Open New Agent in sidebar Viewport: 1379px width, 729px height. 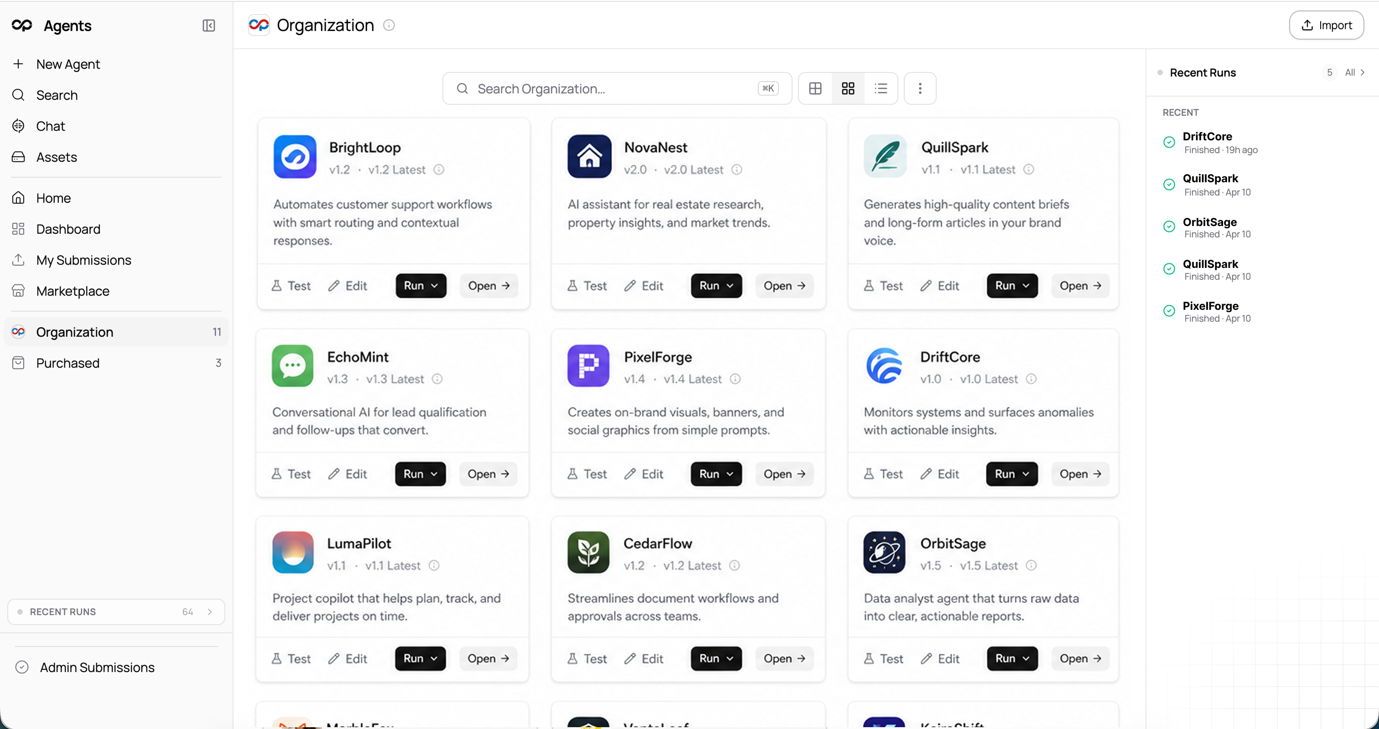[x=116, y=64]
